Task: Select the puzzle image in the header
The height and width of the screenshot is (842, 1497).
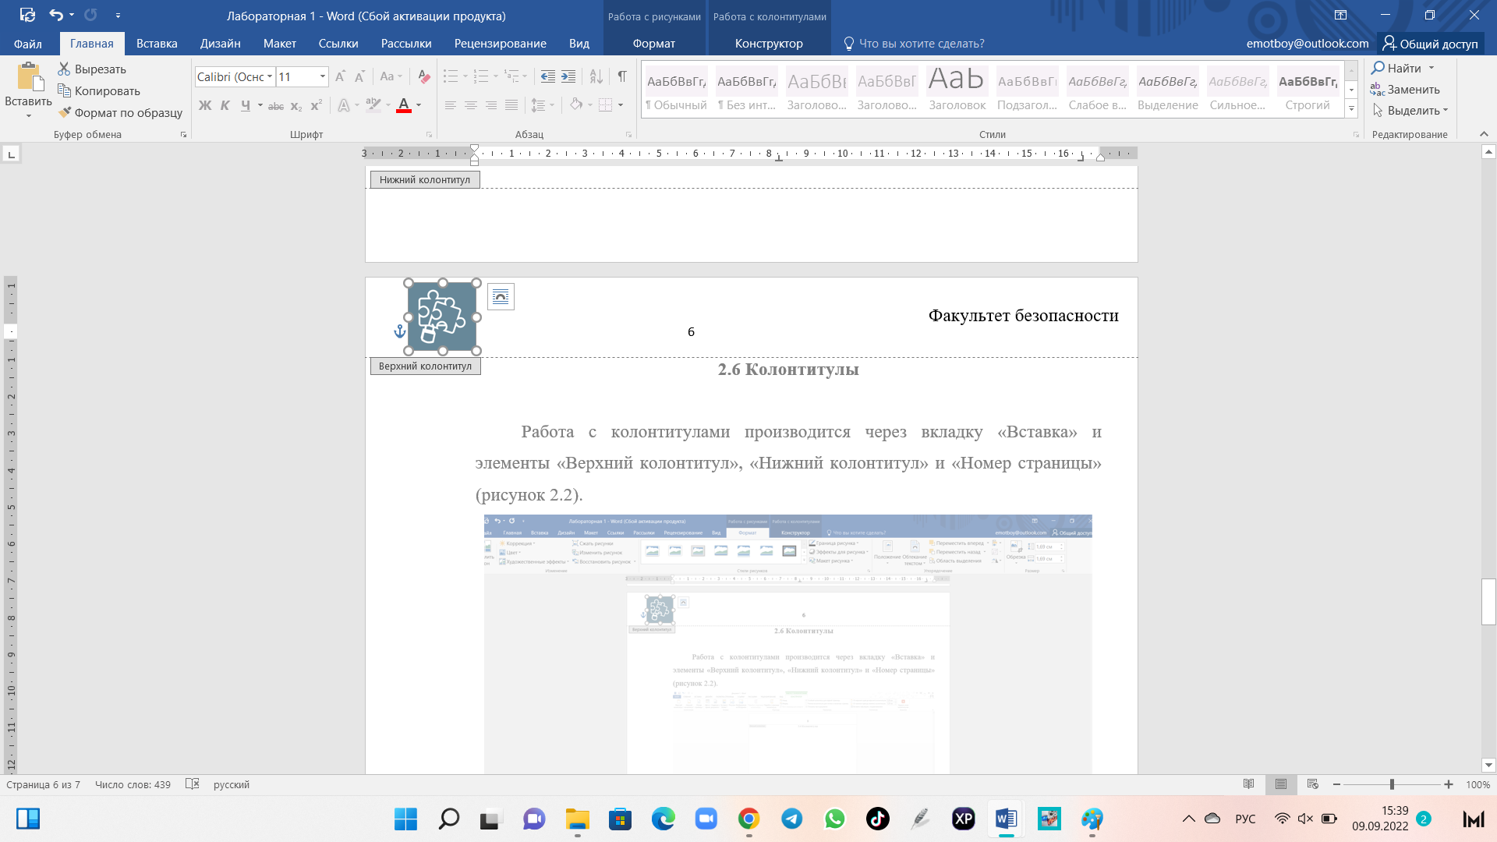Action: [x=442, y=317]
